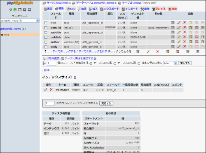Check the title field checkbox

point(46,23)
